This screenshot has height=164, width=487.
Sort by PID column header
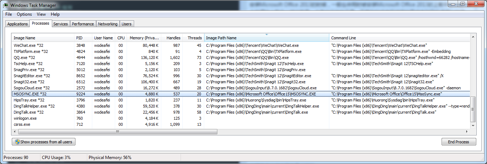[x=83, y=38]
